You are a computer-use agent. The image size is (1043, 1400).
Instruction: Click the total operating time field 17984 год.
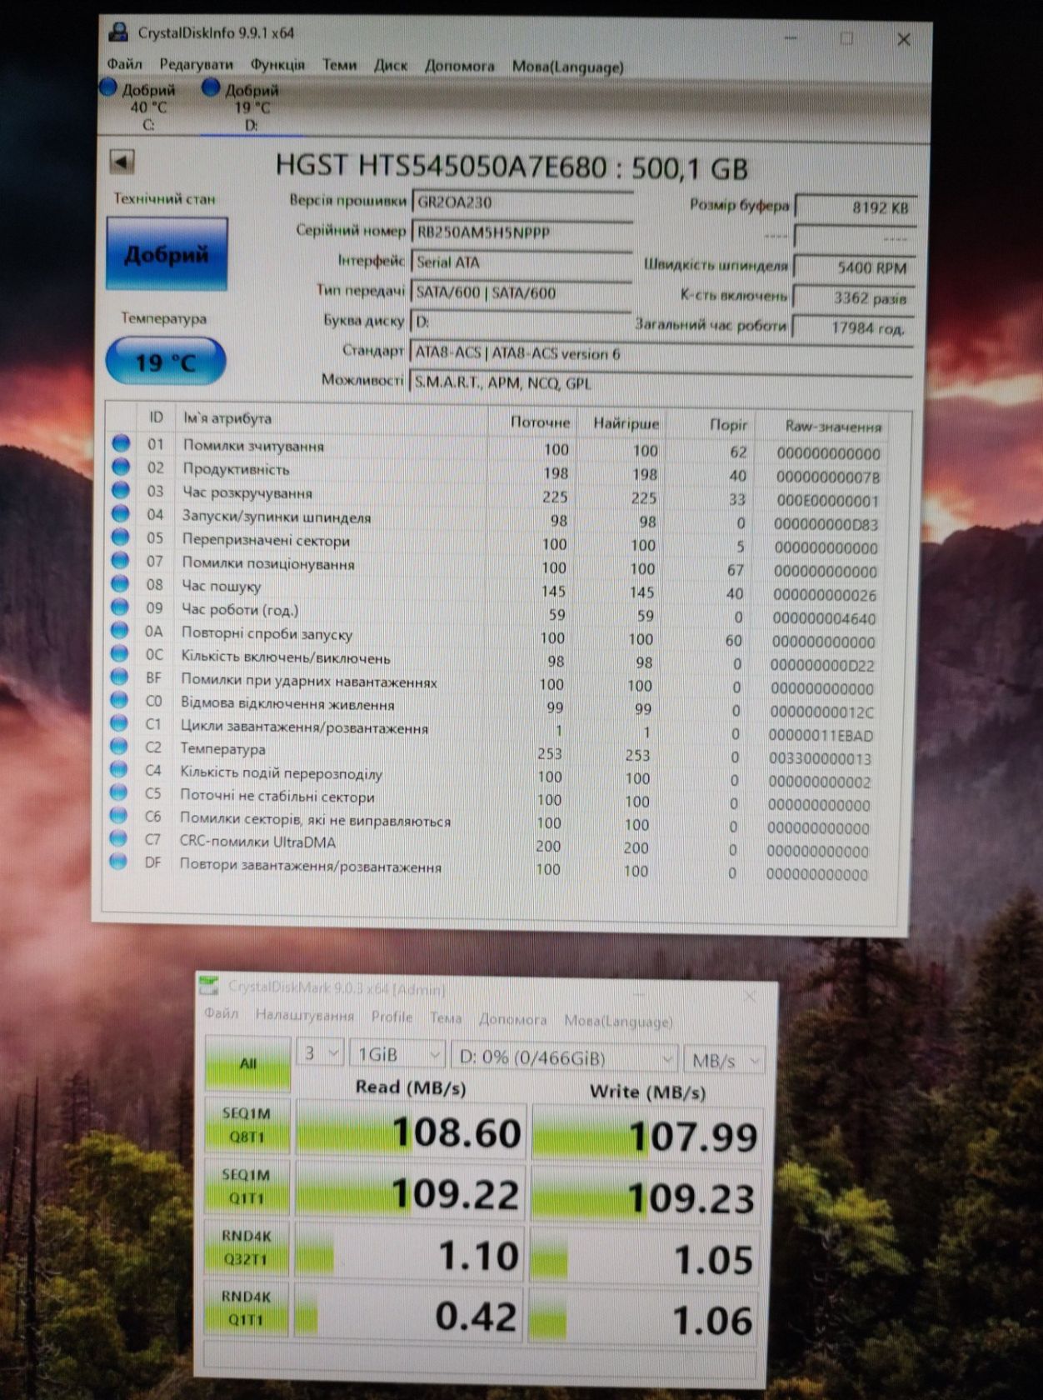854,328
